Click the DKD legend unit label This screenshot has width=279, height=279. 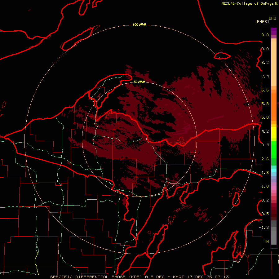point(272,18)
